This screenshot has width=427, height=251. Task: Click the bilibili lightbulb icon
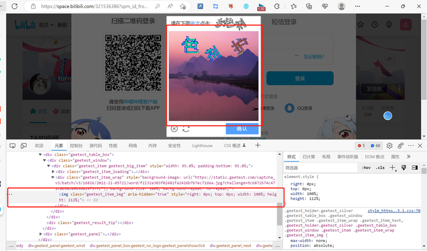click(x=389, y=25)
